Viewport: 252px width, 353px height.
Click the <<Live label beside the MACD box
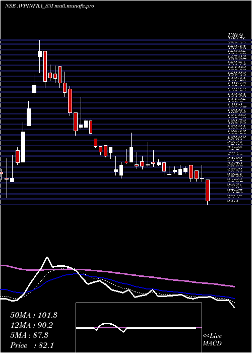point(212,336)
